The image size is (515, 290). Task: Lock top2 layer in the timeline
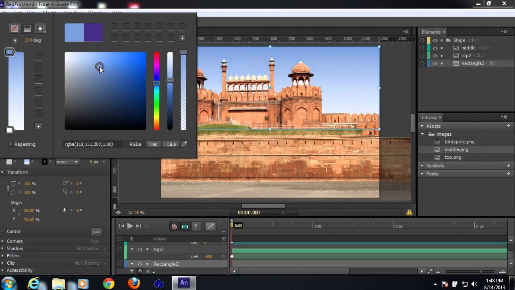(147, 249)
